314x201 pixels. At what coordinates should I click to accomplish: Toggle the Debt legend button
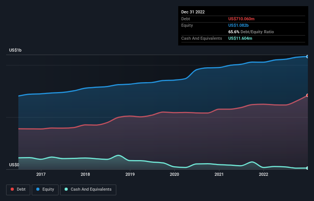18,190
